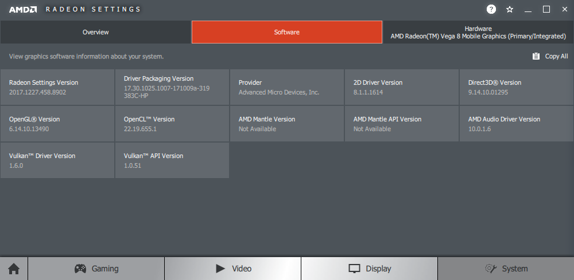Select the Provider tile
This screenshot has height=280, width=574.
[287, 87]
